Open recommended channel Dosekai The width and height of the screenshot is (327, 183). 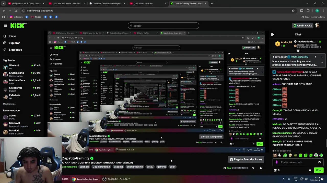coord(22,132)
